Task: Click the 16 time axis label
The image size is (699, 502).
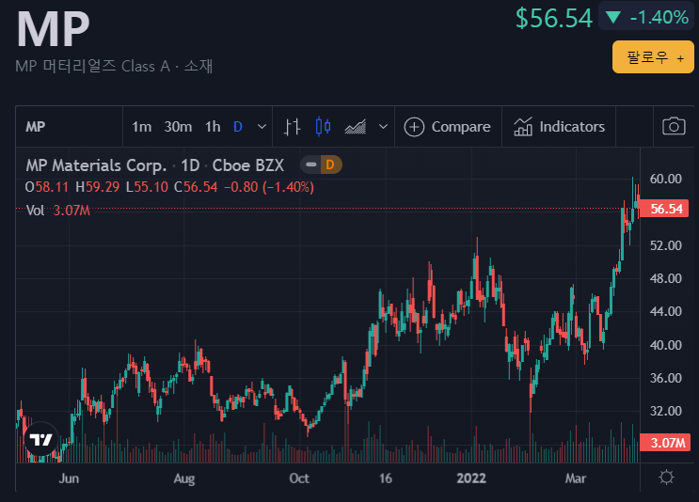Action: coord(385,478)
